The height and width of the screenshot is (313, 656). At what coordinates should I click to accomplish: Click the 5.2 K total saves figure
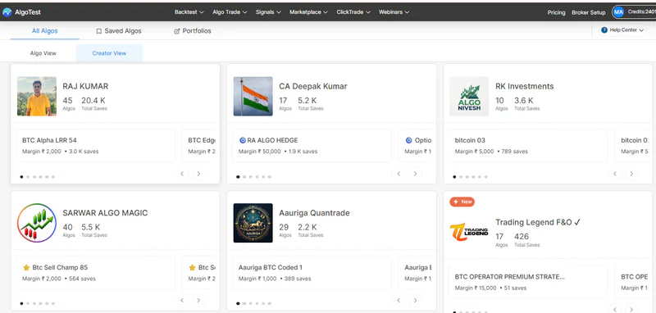coord(307,100)
